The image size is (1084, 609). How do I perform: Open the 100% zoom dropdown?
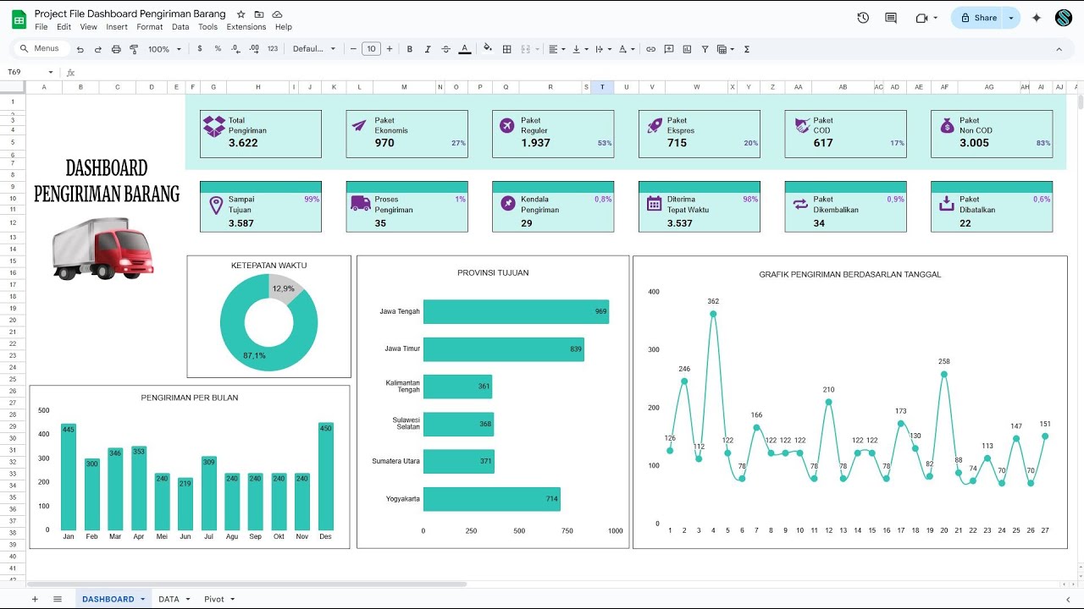(165, 49)
